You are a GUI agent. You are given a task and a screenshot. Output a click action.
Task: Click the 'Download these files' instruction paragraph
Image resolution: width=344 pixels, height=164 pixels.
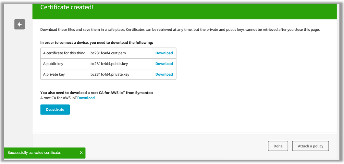(180, 30)
